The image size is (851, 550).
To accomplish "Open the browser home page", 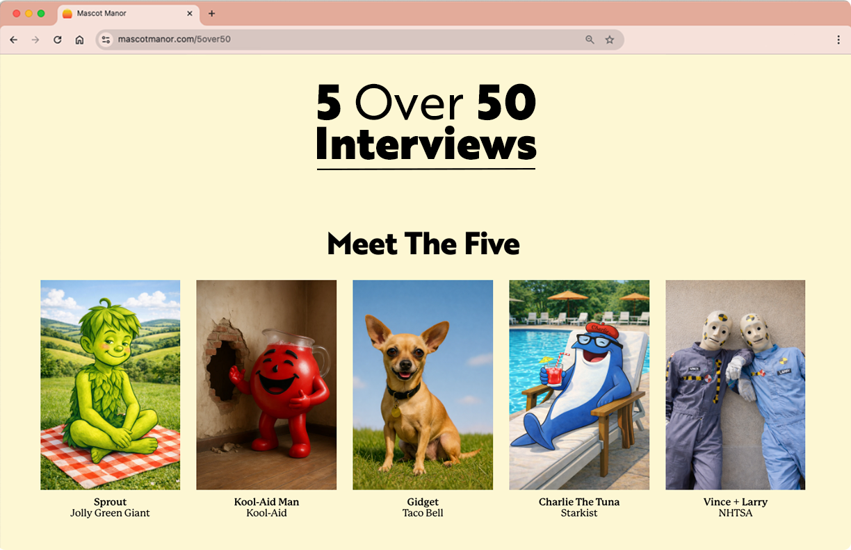I will (x=80, y=40).
